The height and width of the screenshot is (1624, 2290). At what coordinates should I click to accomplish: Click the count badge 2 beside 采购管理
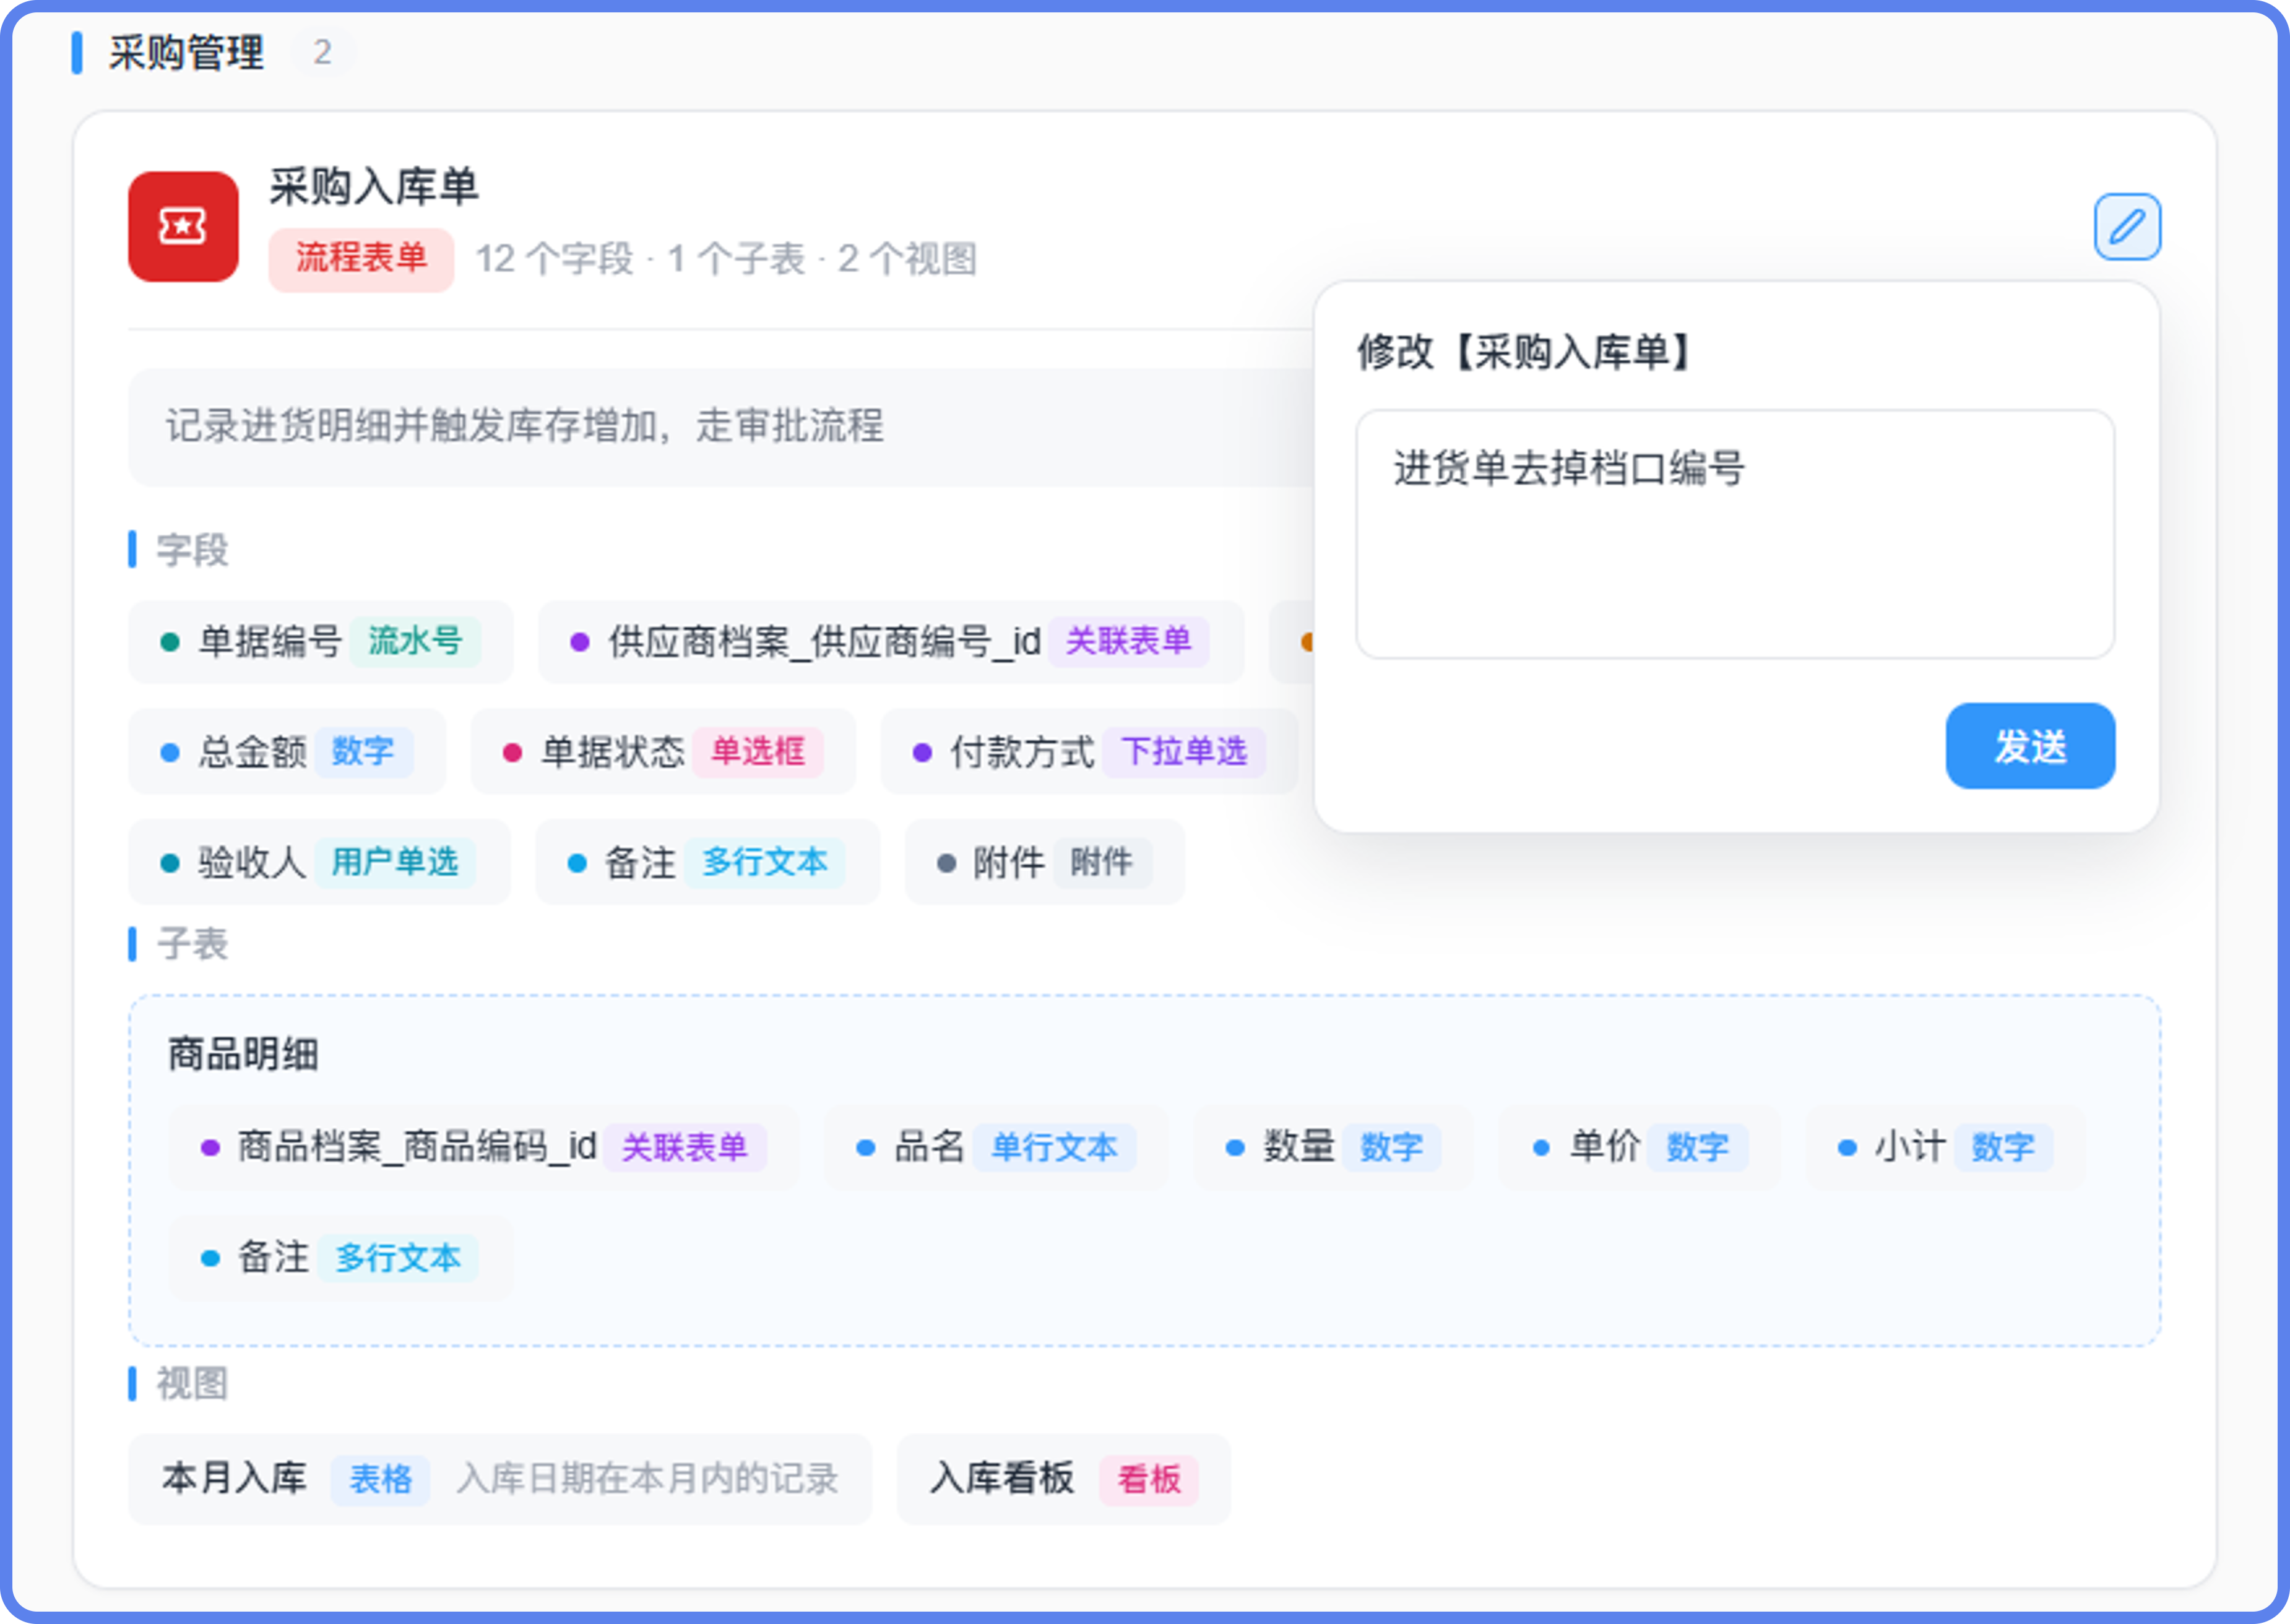[322, 52]
